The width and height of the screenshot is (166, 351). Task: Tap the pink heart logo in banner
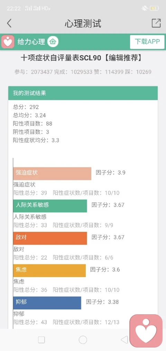click(x=8, y=42)
